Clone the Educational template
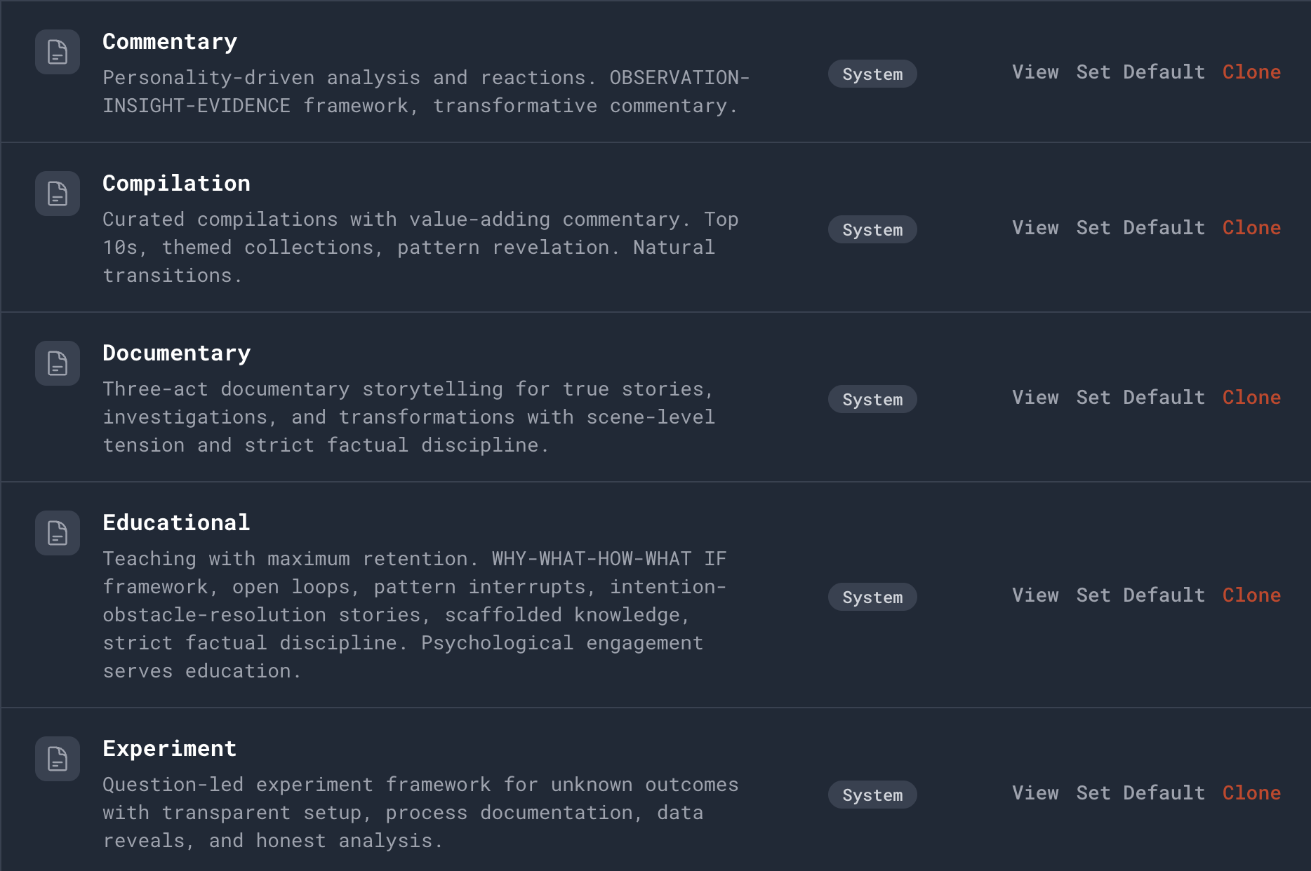Image resolution: width=1311 pixels, height=871 pixels. pos(1251,595)
